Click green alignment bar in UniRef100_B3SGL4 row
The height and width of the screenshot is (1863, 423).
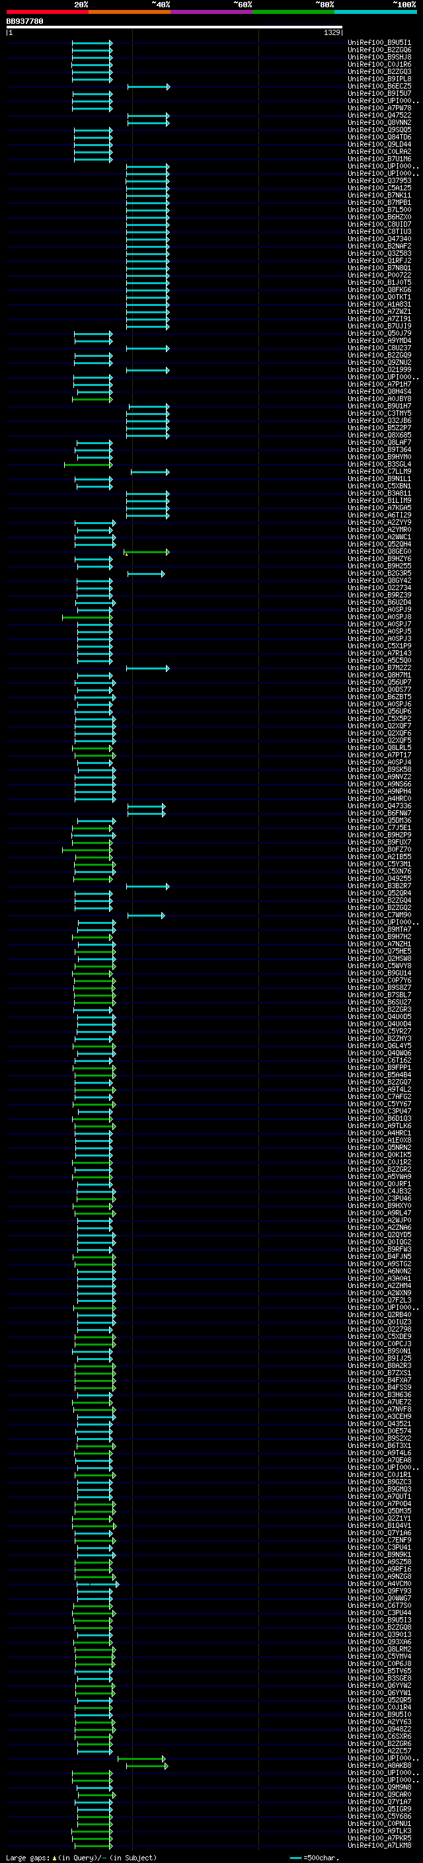(88, 465)
